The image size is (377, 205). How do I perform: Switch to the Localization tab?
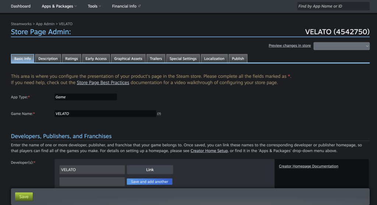click(x=214, y=59)
